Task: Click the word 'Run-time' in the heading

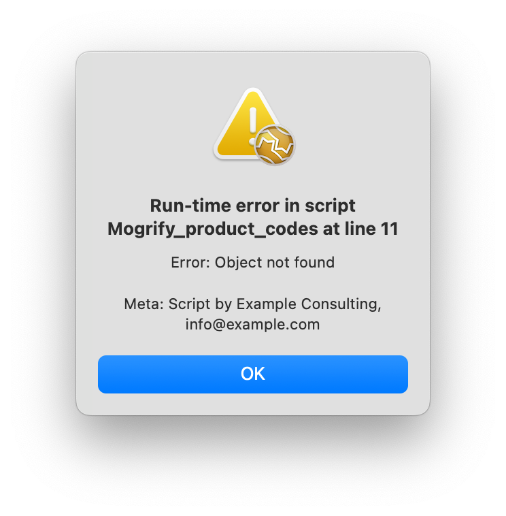Action: [x=190, y=206]
